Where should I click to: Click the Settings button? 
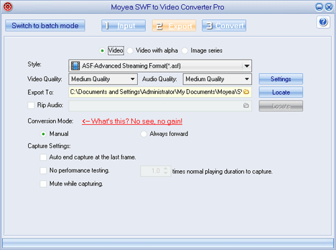[281, 79]
